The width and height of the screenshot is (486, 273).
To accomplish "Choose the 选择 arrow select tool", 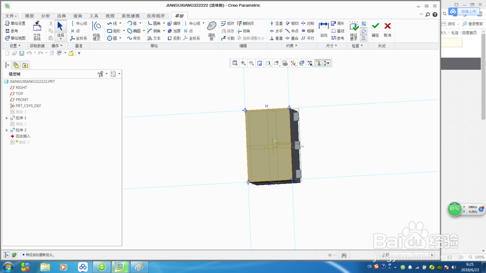I will coord(60,30).
